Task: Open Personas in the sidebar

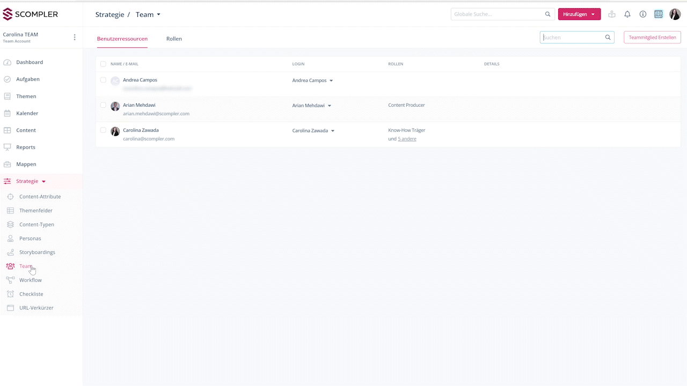Action: coord(30,239)
